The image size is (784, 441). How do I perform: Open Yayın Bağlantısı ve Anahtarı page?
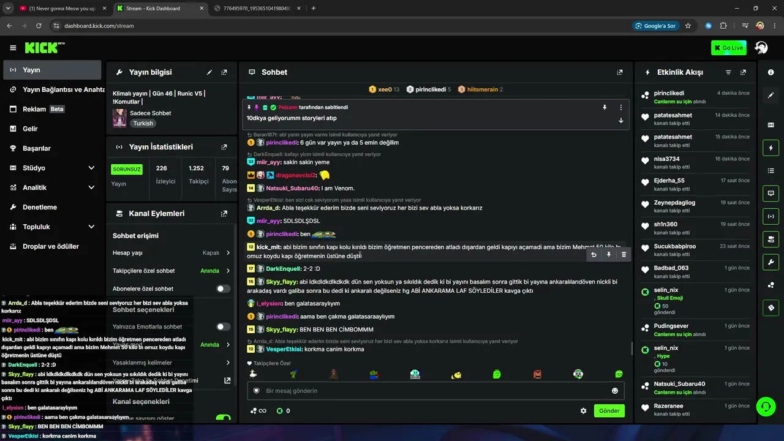pos(54,89)
